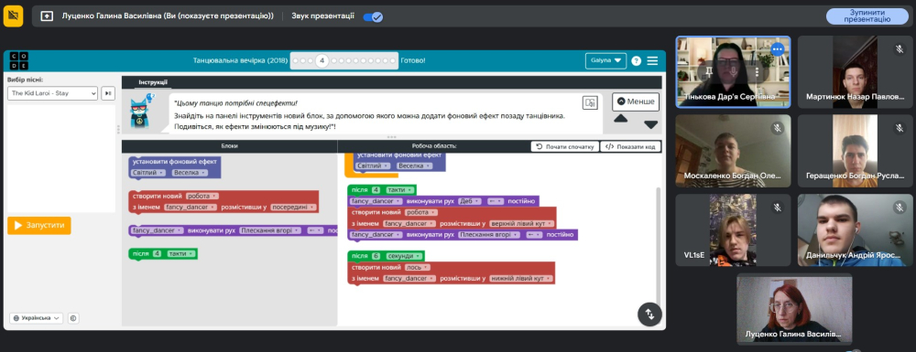The width and height of the screenshot is (916, 352).
Task: Open the Українська language dropdown
Action: tap(36, 318)
